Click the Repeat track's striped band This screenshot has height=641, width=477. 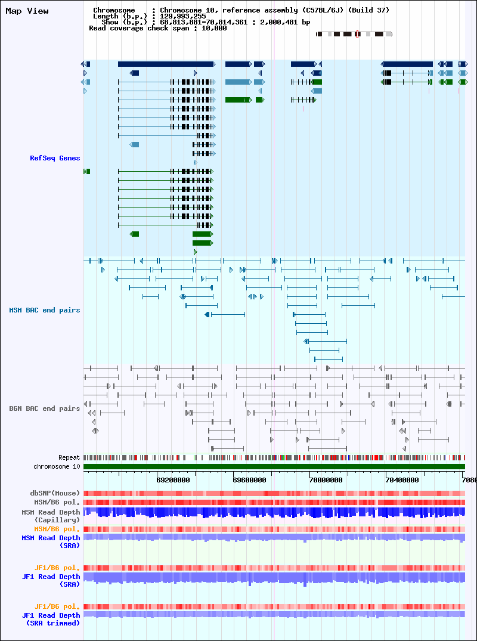274,457
